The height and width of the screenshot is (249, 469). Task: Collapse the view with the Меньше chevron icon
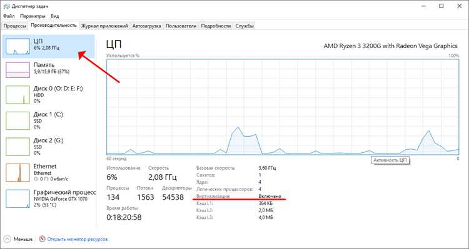point(8,239)
